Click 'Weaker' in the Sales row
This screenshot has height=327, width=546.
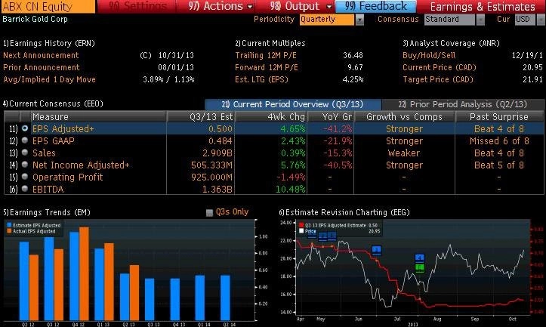click(404, 153)
